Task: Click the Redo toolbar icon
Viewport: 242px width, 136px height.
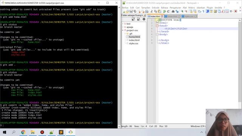Action: tap(168, 11)
